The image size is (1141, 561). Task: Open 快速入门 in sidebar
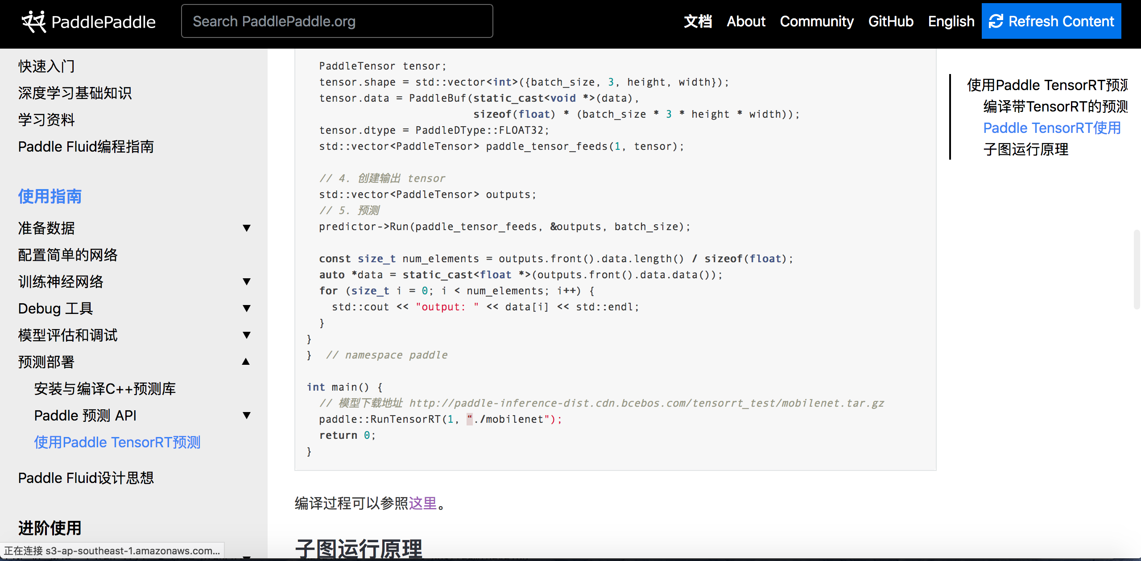(46, 66)
